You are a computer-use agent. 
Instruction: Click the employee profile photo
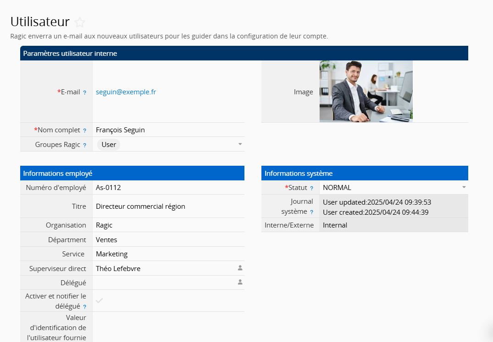tap(366, 91)
